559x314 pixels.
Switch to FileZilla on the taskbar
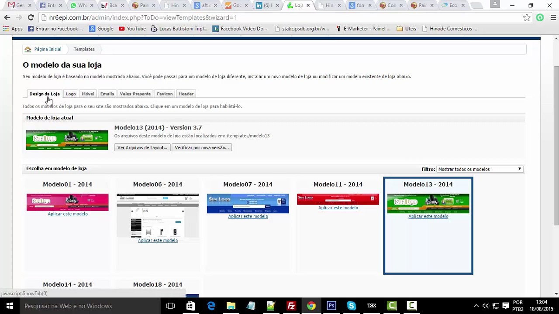coord(291,306)
